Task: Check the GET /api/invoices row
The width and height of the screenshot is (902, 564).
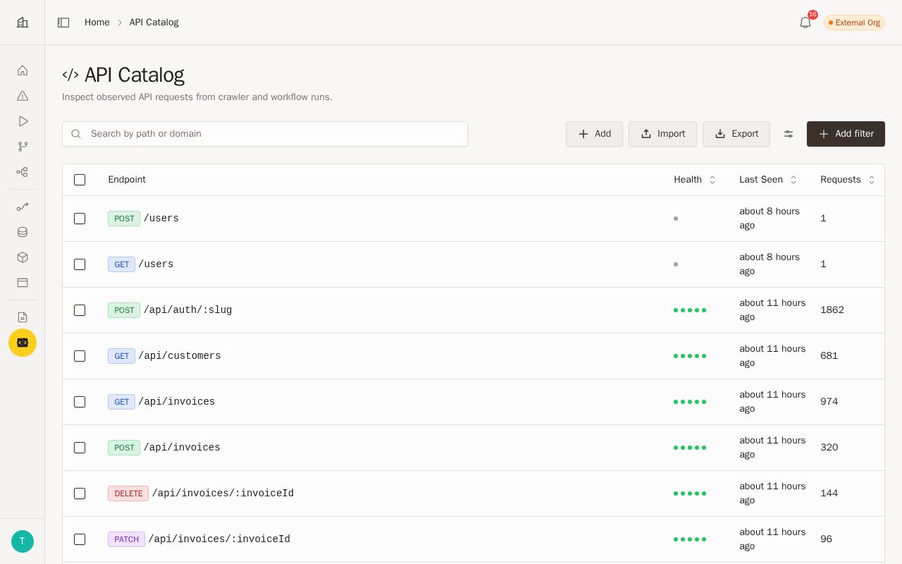Action: pyautogui.click(x=80, y=402)
